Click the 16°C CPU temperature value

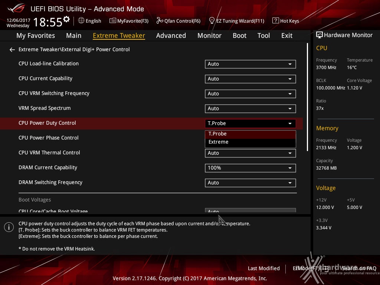(x=352, y=68)
